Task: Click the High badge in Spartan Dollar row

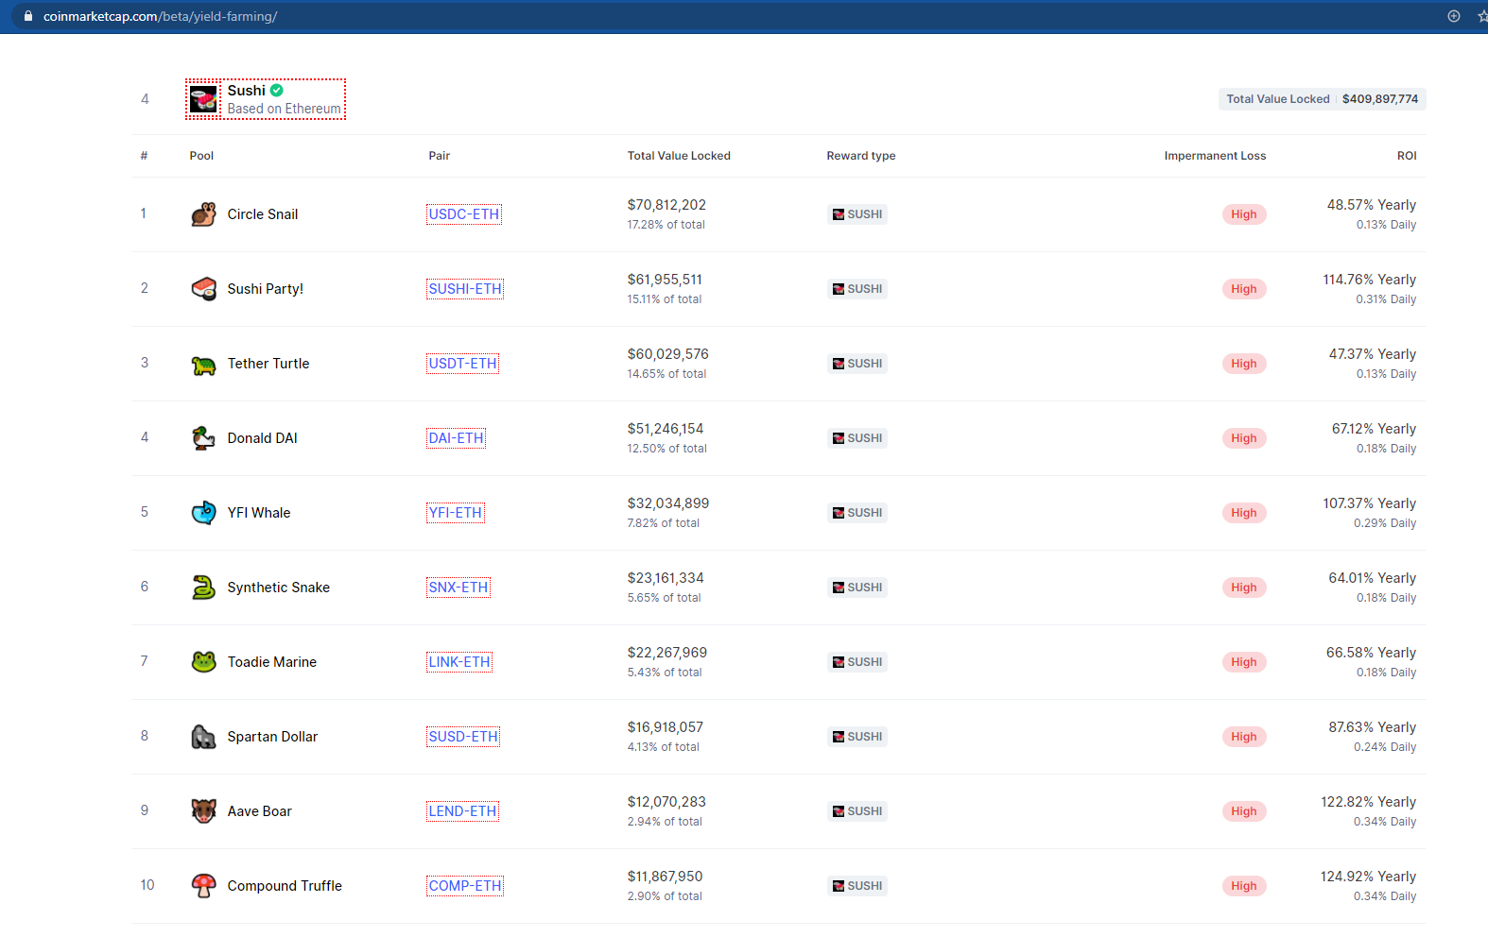Action: click(x=1244, y=737)
